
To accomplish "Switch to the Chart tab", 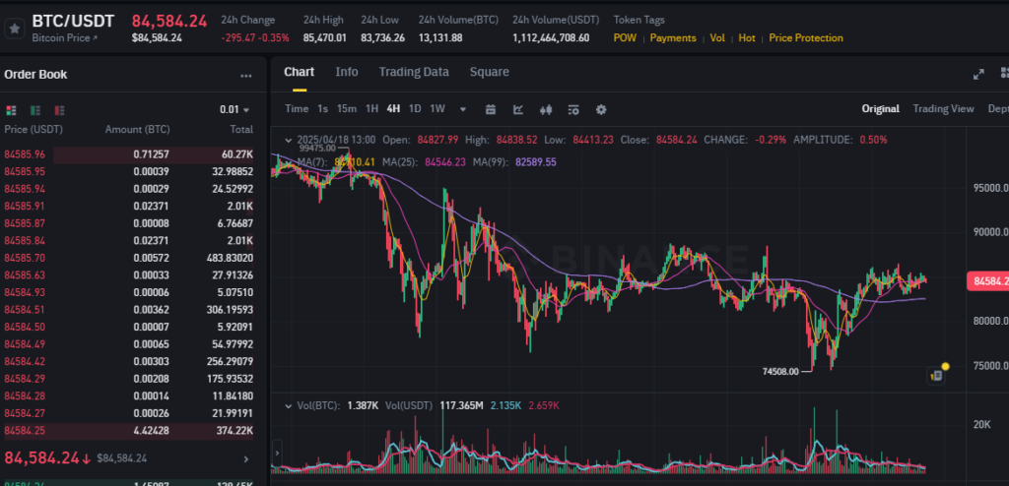I will pyautogui.click(x=300, y=72).
